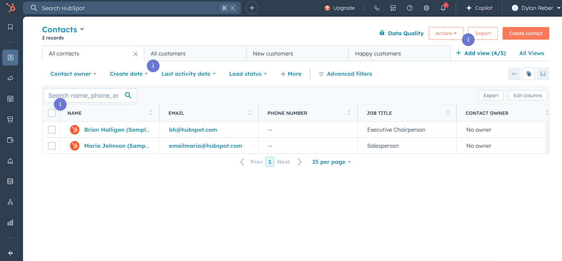Open the Last activity date filter dropdown
The height and width of the screenshot is (261, 562).
pyautogui.click(x=189, y=74)
